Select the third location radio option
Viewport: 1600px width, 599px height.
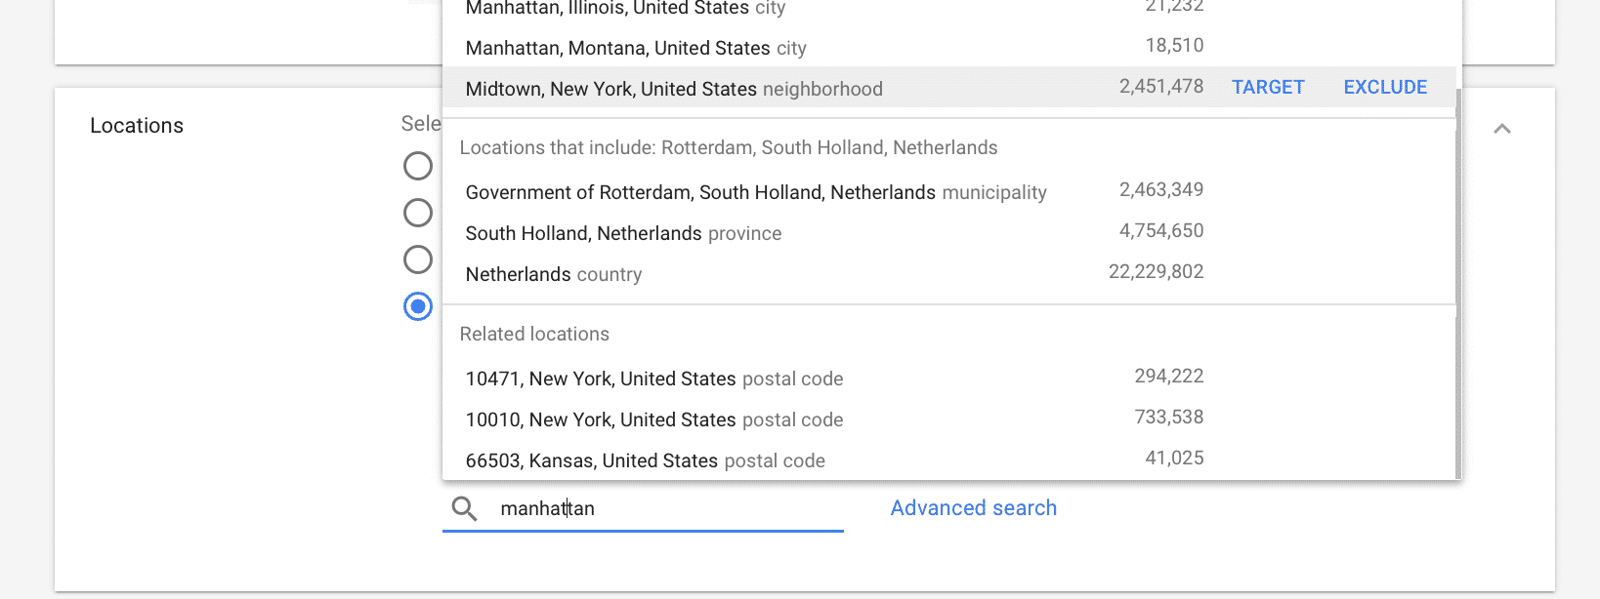pyautogui.click(x=418, y=260)
